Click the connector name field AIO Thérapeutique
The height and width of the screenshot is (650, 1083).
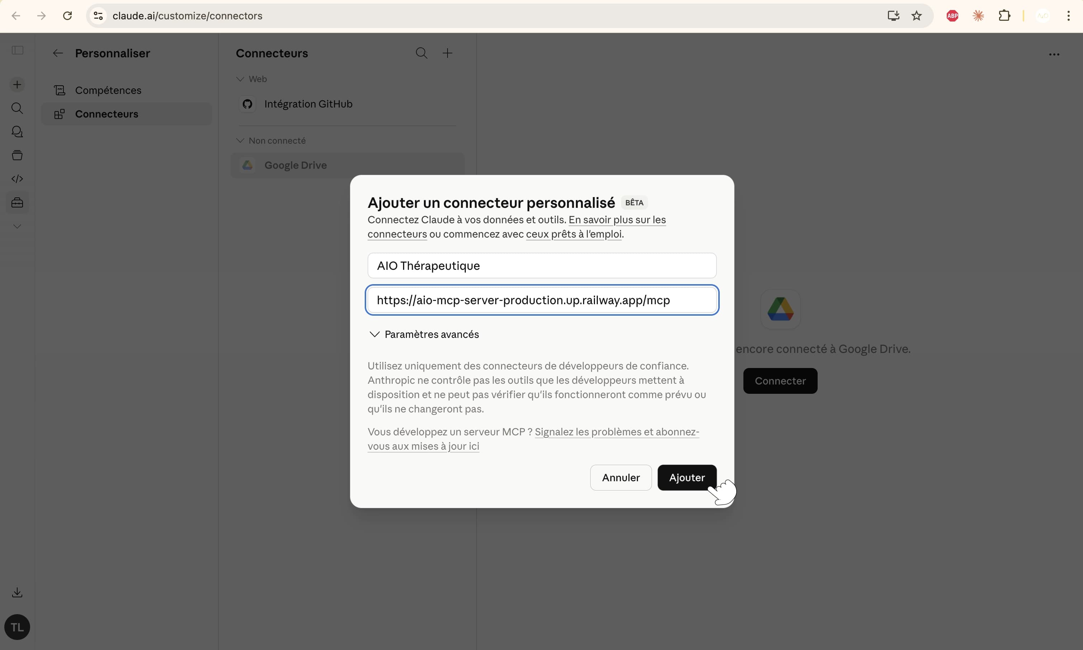542,266
